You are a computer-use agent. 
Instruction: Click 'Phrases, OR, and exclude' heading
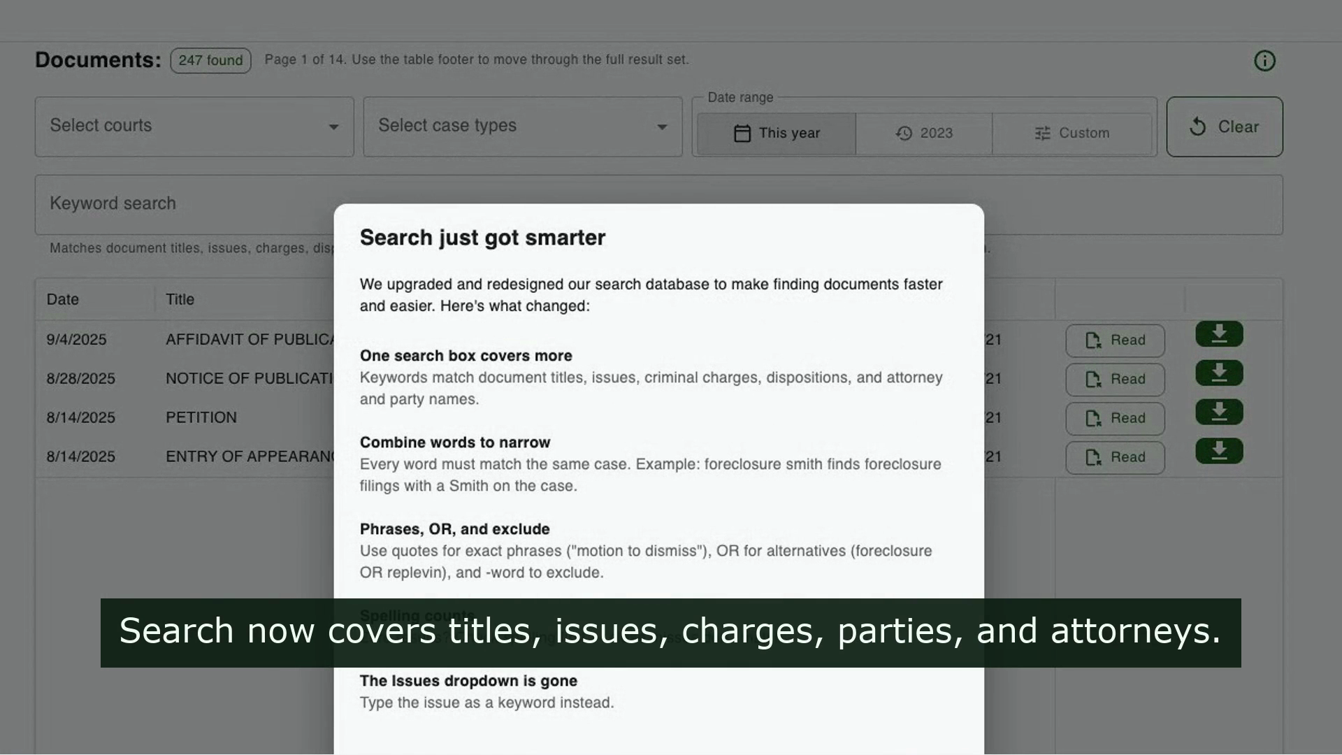pos(455,529)
